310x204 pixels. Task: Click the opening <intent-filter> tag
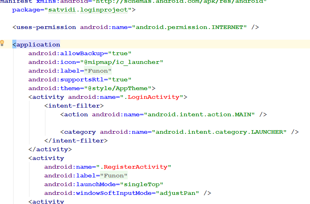74,106
